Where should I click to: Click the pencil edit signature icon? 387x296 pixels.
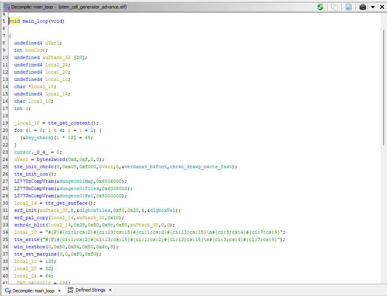(349, 7)
